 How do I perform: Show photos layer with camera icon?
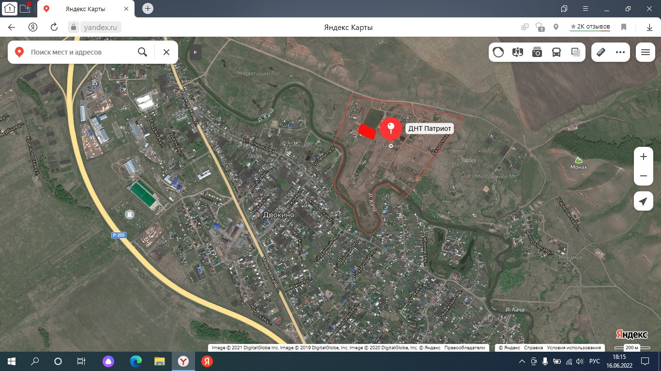pyautogui.click(x=537, y=52)
